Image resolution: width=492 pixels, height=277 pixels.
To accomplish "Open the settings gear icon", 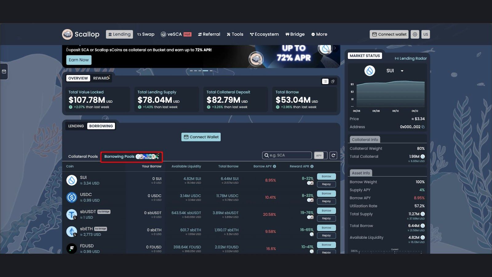I will pyautogui.click(x=415, y=34).
